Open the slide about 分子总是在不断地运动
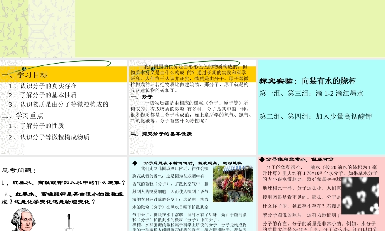Viewport: 385px width, 231px height. pyautogui.click(x=192, y=194)
